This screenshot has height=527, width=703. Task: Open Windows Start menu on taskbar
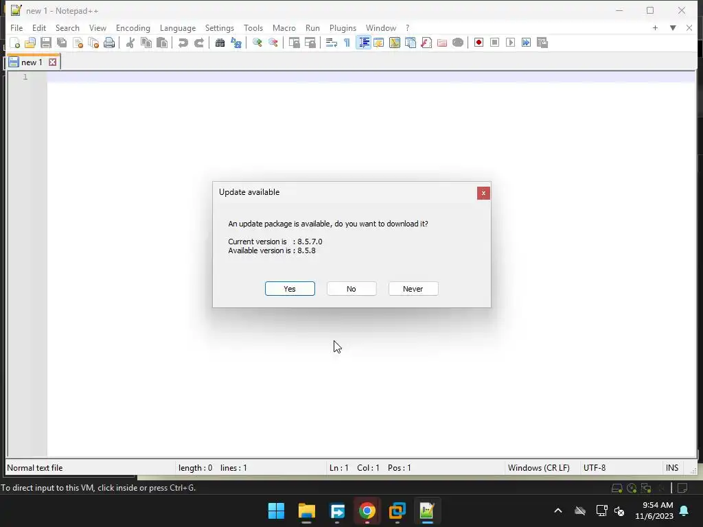[276, 511]
